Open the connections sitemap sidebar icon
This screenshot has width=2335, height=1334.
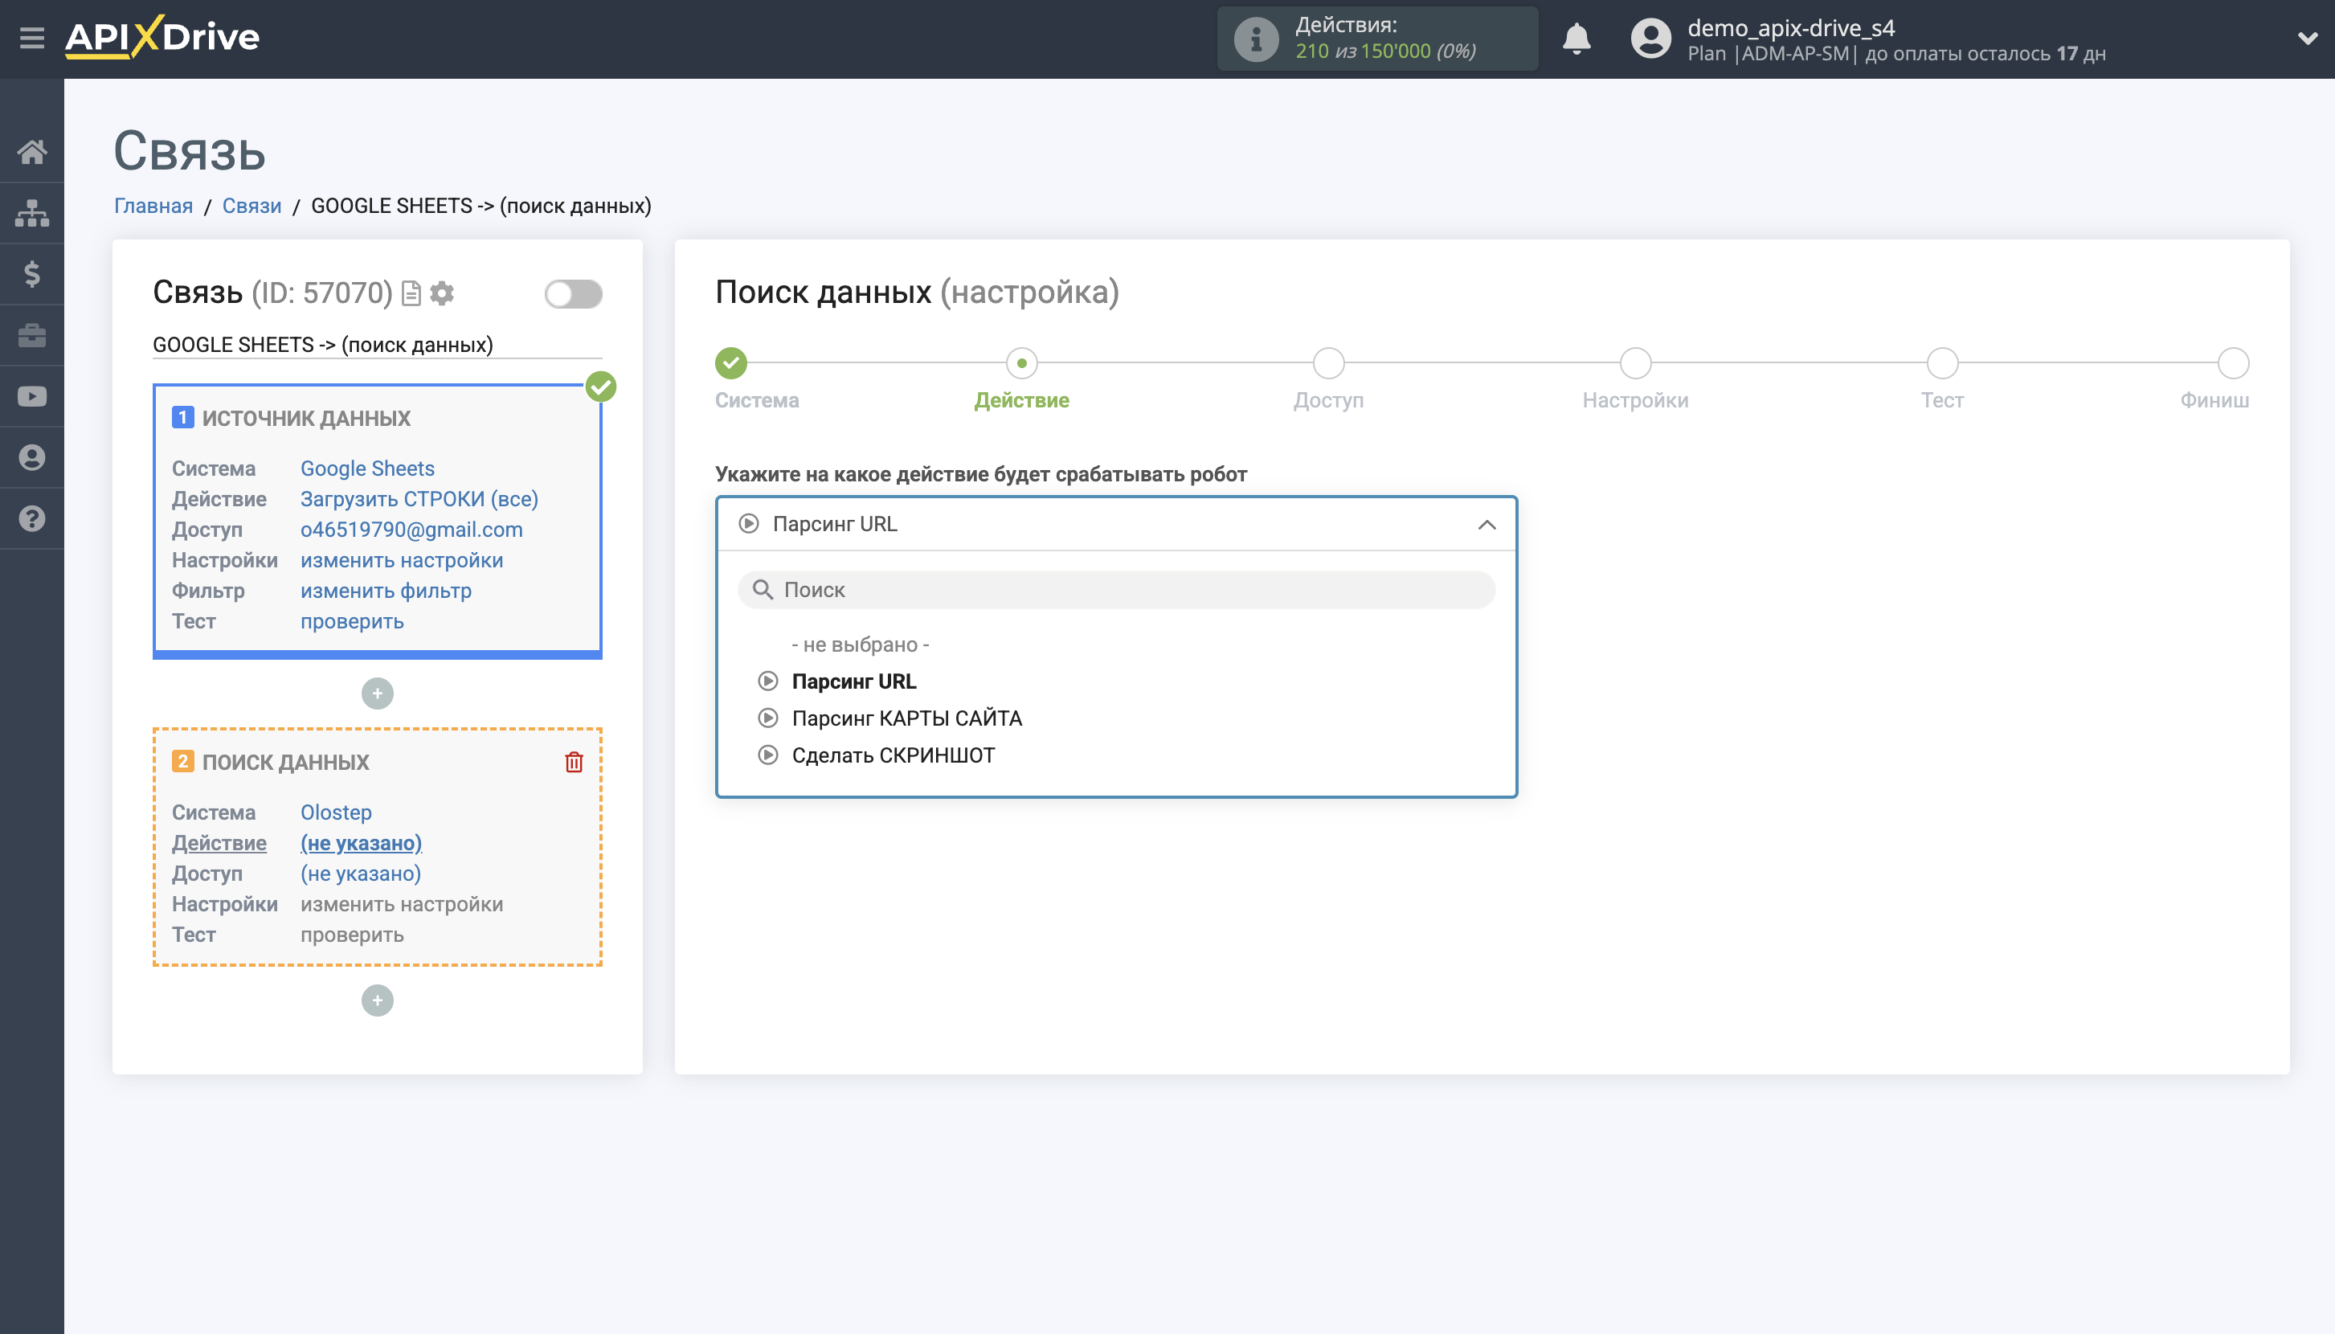(32, 213)
